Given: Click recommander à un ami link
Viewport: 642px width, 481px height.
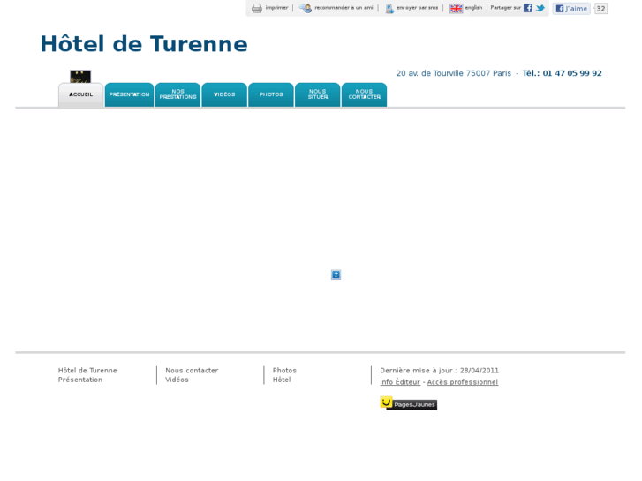Looking at the screenshot, I should pyautogui.click(x=344, y=8).
